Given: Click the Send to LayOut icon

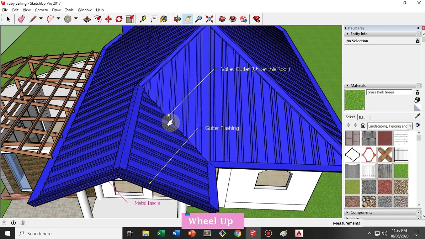Looking at the screenshot, I should click(x=243, y=19).
